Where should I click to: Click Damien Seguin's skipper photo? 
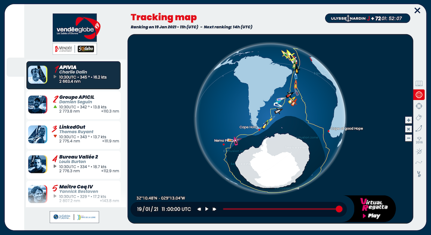(38, 104)
